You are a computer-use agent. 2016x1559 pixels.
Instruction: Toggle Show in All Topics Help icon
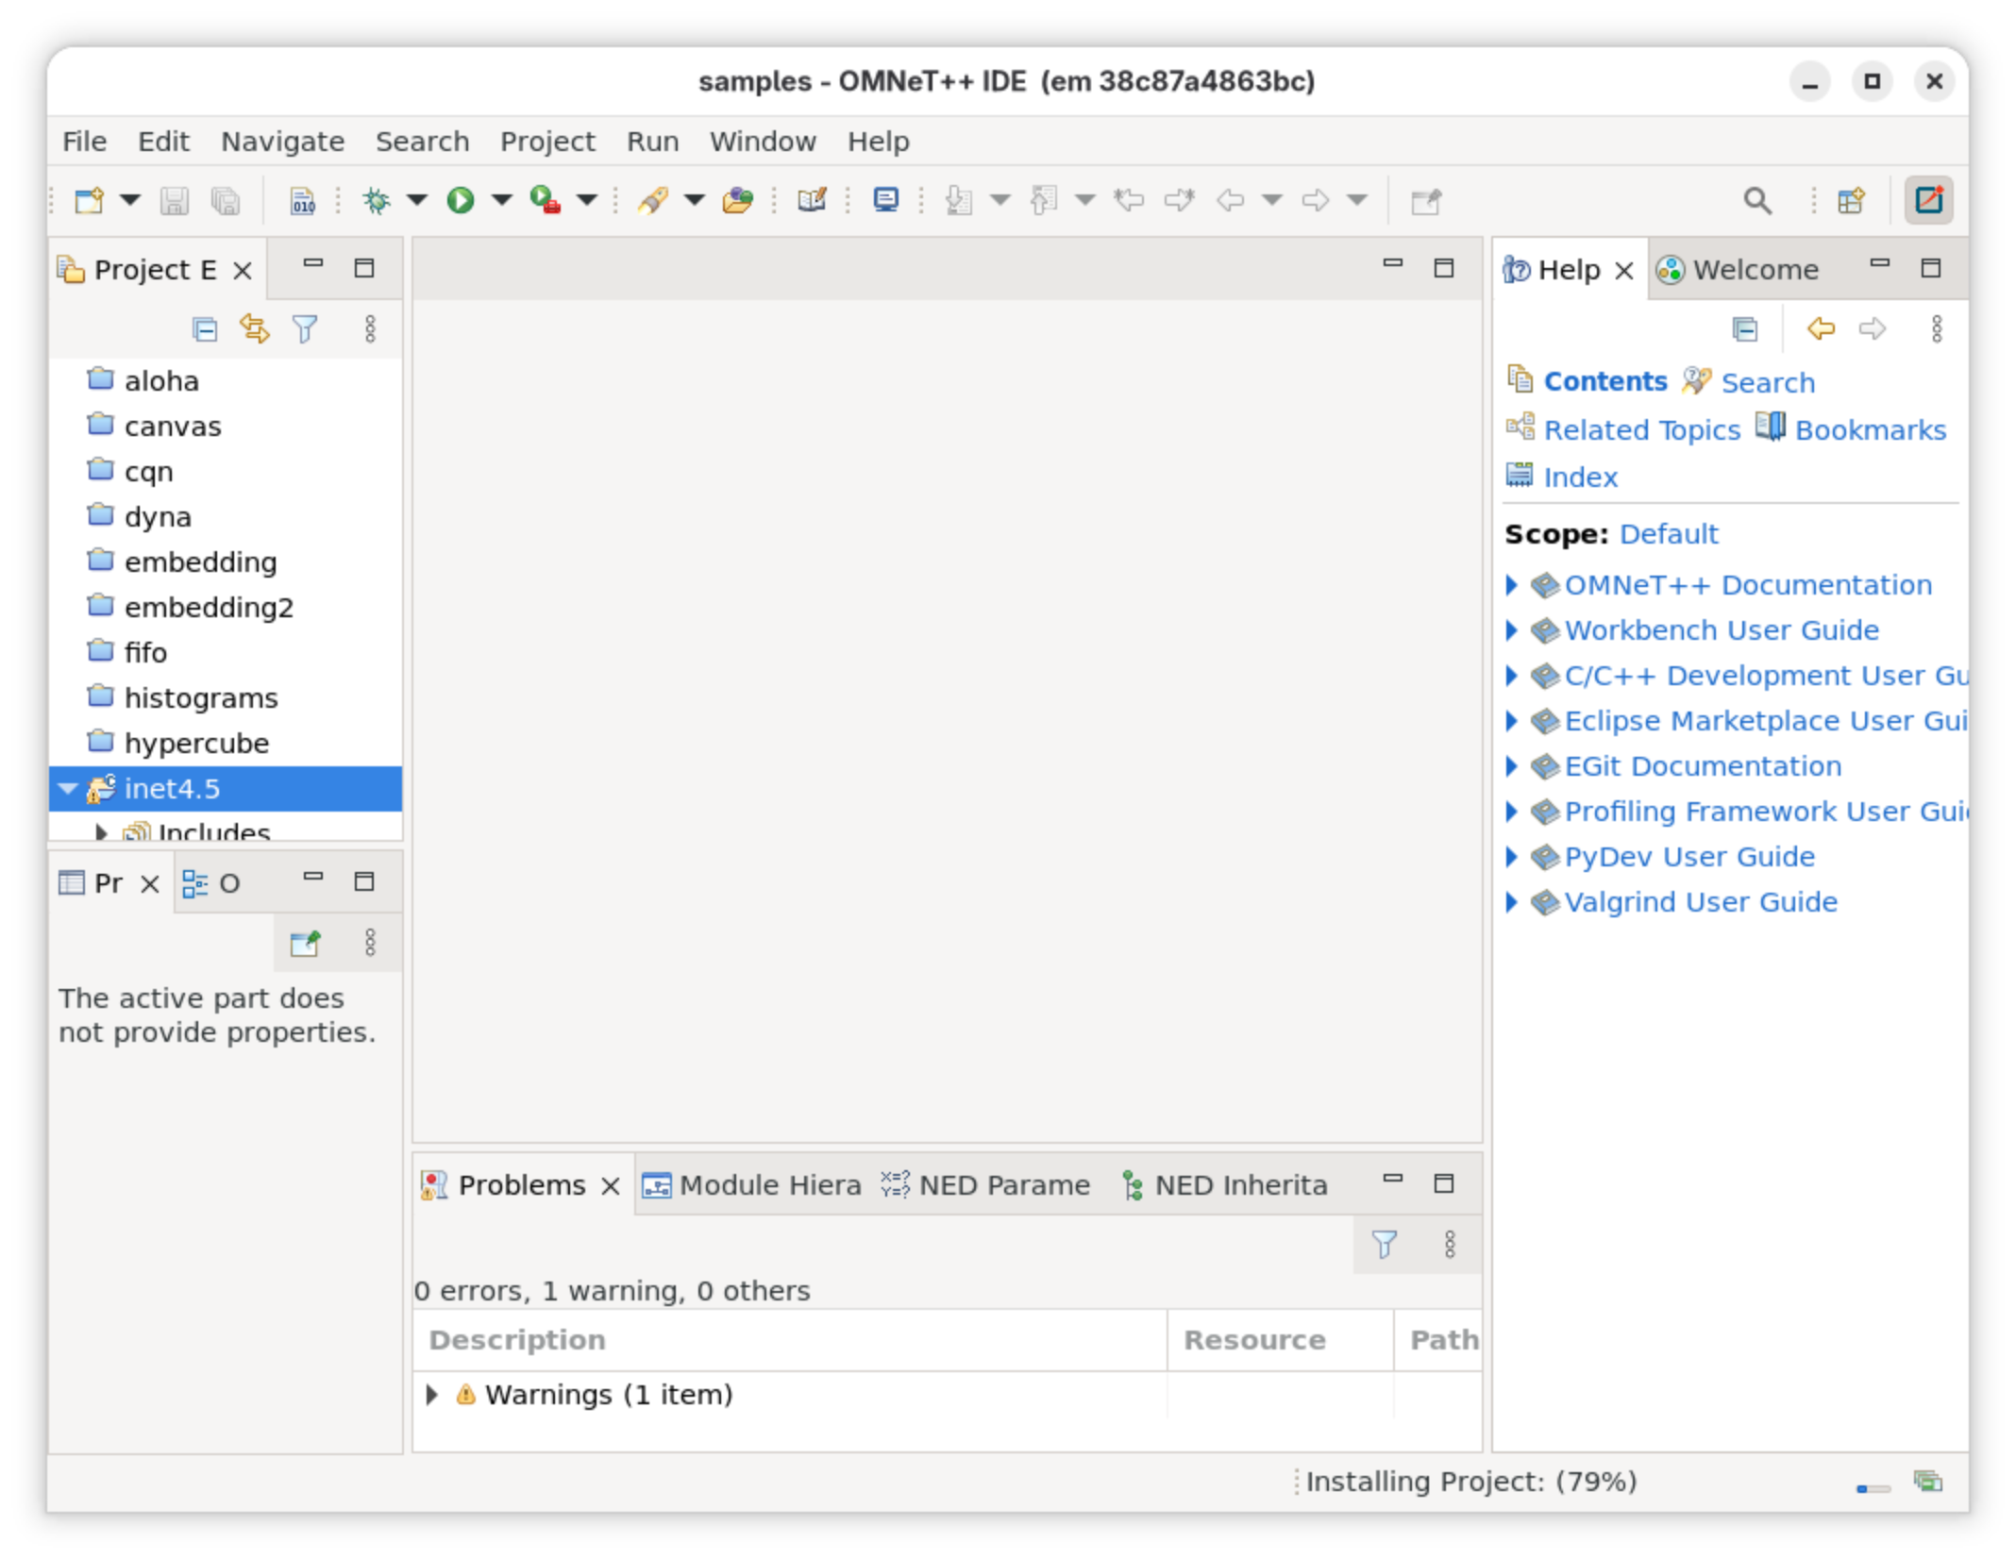point(1745,329)
